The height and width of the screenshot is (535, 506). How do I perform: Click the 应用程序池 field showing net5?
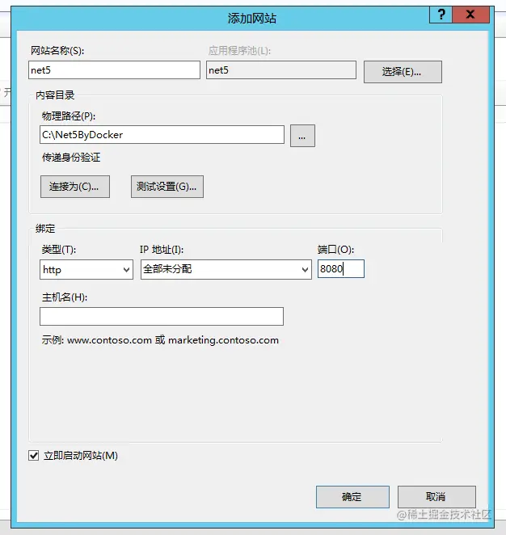(281, 70)
